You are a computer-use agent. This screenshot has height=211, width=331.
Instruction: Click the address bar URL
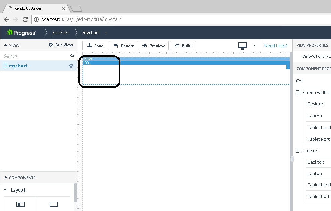click(x=81, y=19)
